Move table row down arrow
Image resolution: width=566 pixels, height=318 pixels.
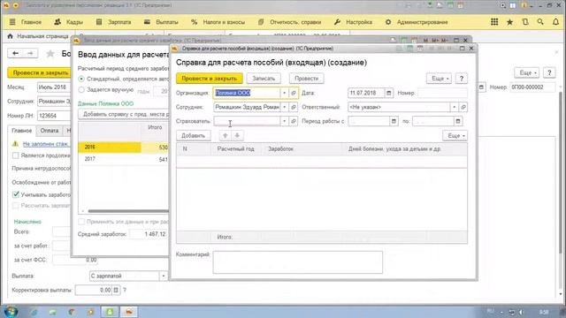pyautogui.click(x=237, y=135)
